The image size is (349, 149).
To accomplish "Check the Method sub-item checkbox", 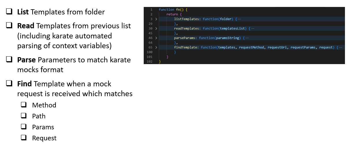I will tap(24, 105).
